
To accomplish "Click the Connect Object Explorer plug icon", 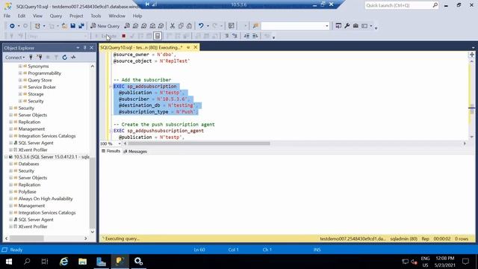I will click(31, 58).
